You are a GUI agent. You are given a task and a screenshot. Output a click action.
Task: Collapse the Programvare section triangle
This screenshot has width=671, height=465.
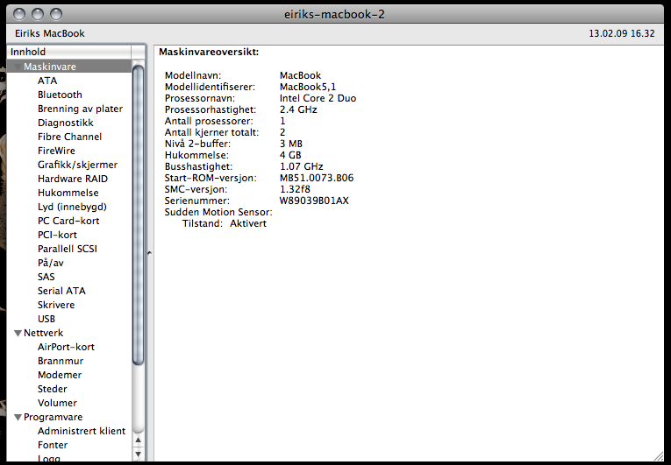(18, 418)
